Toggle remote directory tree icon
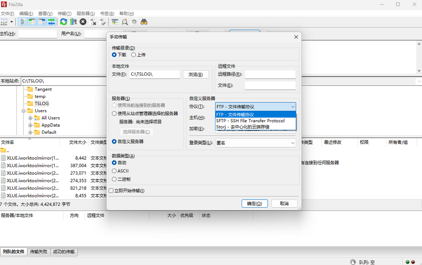 click(42, 22)
